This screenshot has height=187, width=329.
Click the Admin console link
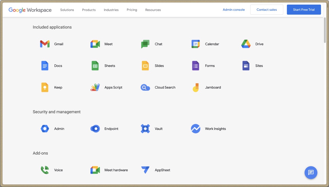(234, 10)
